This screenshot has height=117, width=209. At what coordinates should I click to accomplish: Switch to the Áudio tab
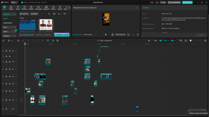point(11,8)
